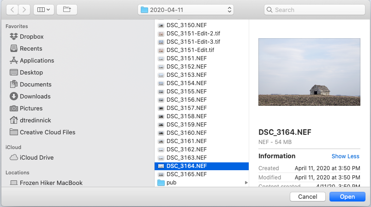Click the barn photo preview thumbnail
371x207 pixels.
309,72
